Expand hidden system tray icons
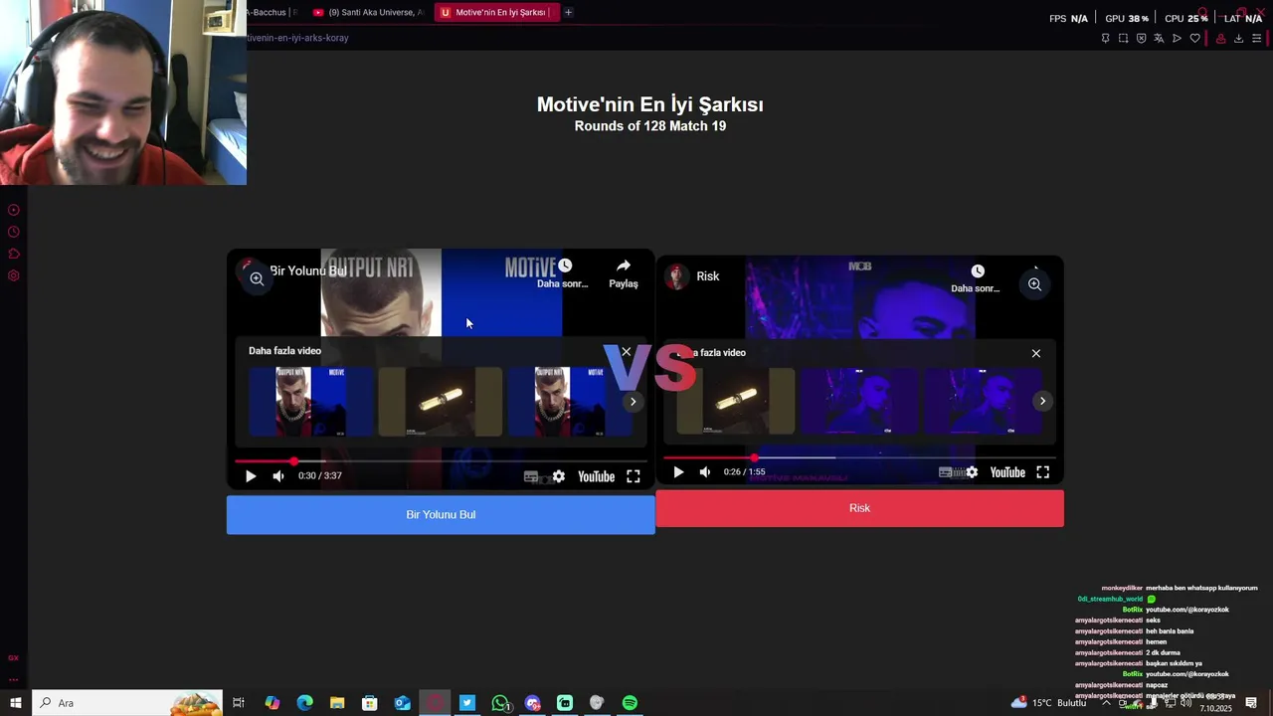This screenshot has width=1273, height=716. coord(1106,702)
